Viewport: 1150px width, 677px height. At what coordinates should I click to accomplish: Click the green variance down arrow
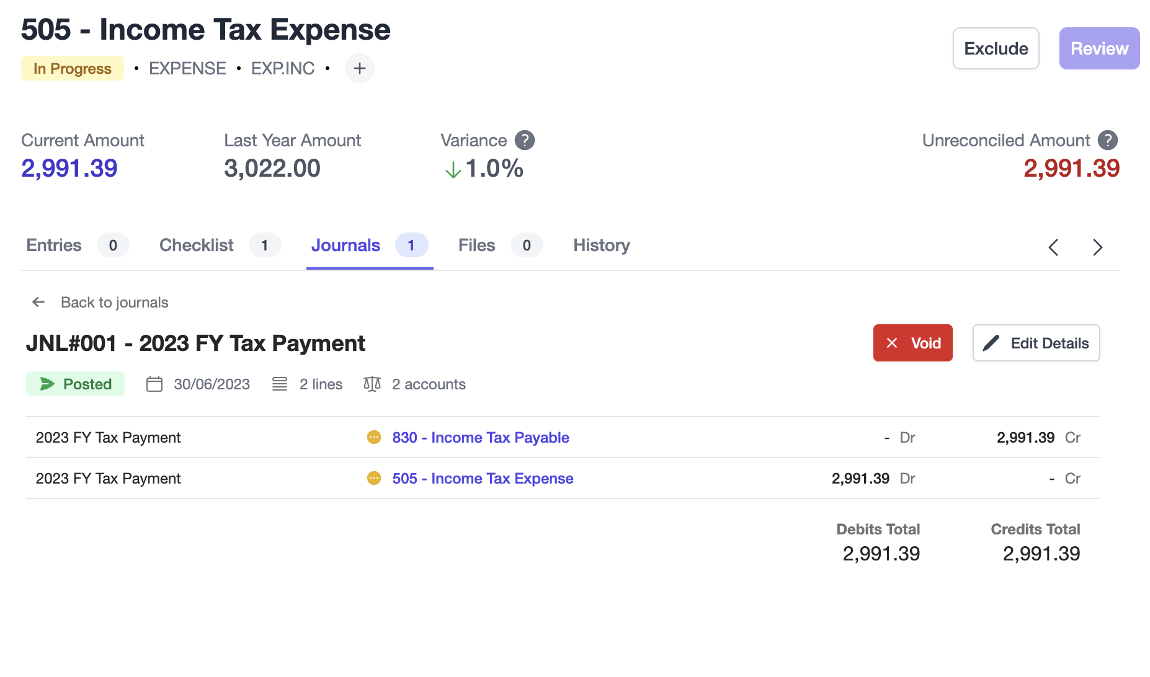(x=453, y=170)
